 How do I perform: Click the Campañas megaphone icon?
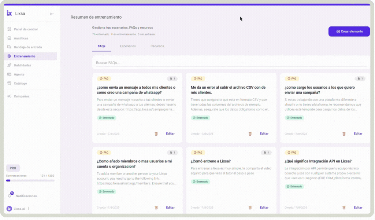10,96
